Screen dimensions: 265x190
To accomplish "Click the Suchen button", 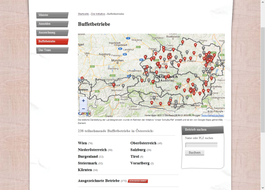I will 195,153.
